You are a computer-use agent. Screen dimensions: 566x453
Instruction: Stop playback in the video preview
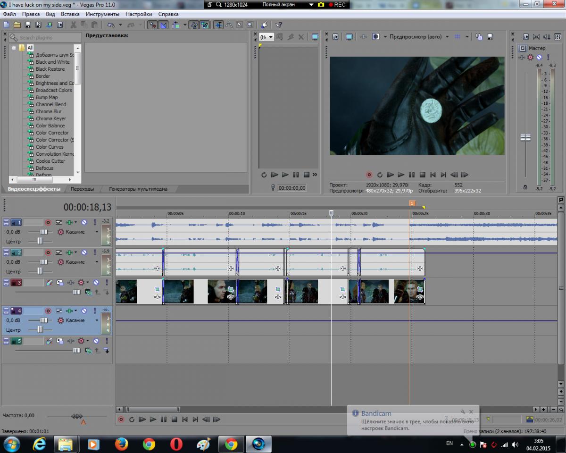point(423,175)
